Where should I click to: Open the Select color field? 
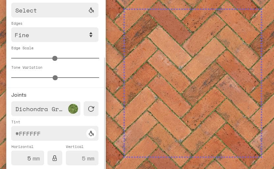(55, 10)
